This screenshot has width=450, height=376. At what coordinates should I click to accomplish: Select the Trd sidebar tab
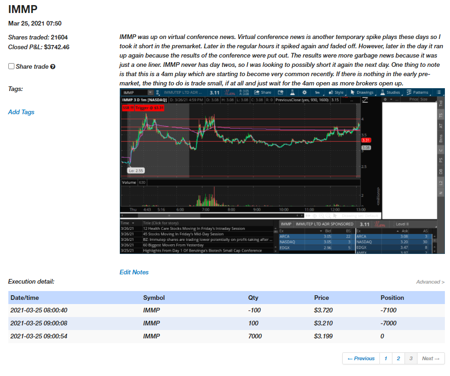pyautogui.click(x=441, y=104)
